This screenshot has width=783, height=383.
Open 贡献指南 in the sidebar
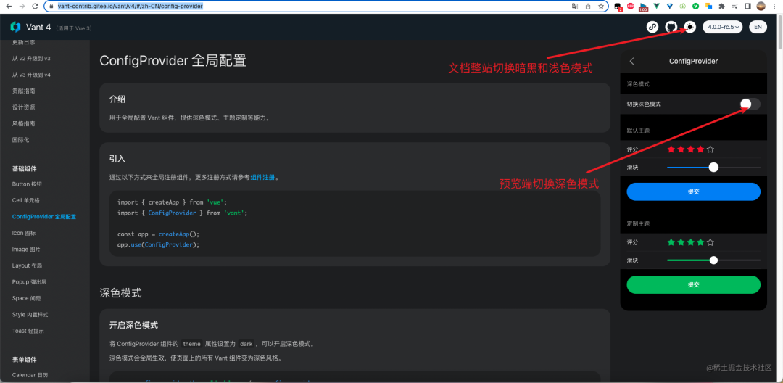(23, 91)
